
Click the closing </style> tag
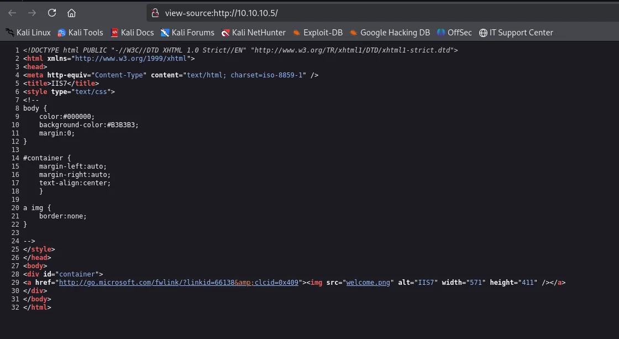[39, 249]
